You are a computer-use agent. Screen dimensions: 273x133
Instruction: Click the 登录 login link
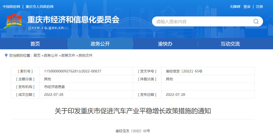tap(247, 7)
